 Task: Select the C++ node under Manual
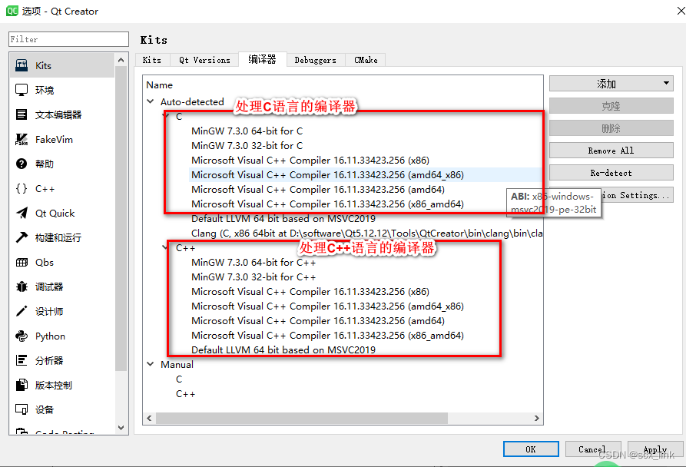click(x=185, y=393)
